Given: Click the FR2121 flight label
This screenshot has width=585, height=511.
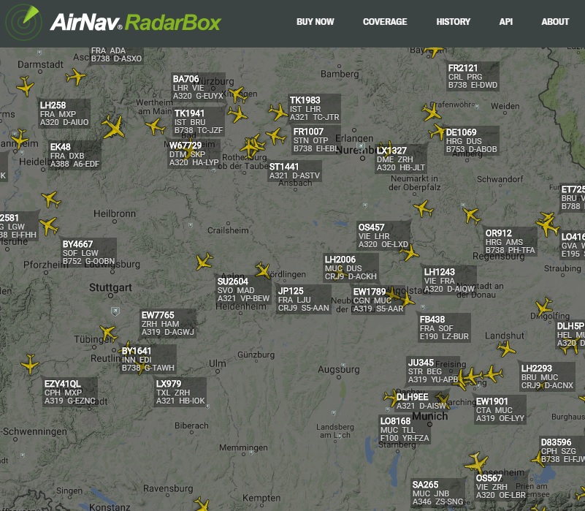Looking at the screenshot, I should [473, 76].
